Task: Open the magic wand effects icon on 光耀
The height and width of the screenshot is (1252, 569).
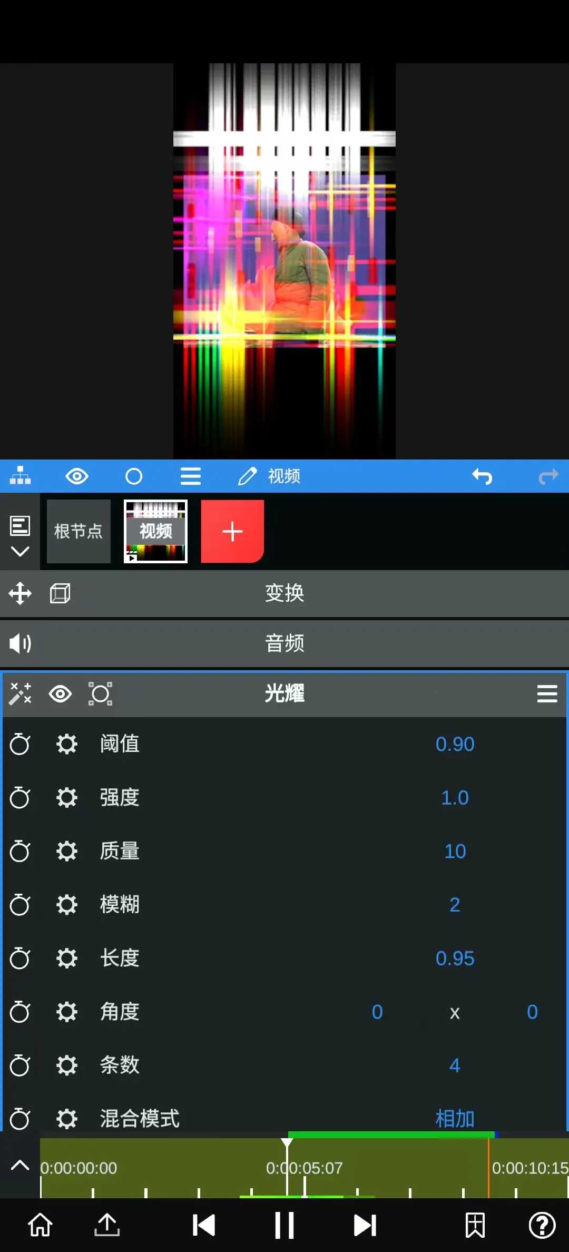Action: coord(20,694)
